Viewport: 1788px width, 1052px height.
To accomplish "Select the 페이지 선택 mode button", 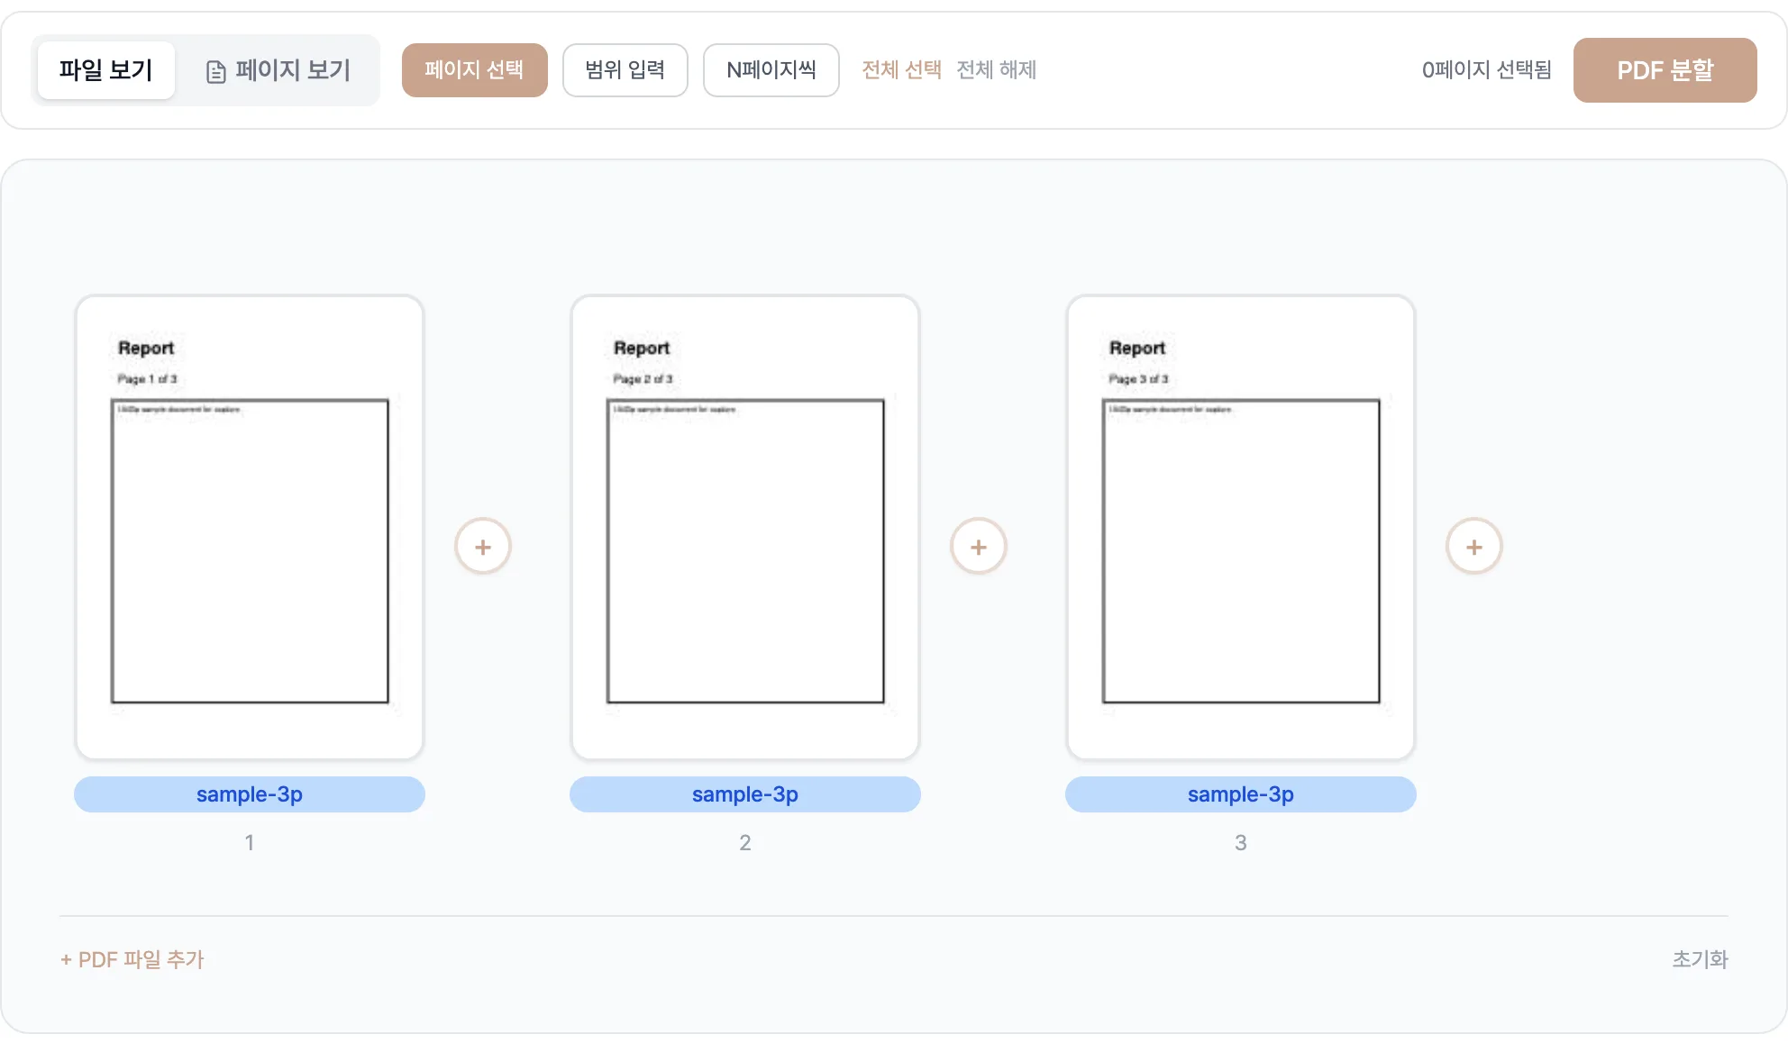I will (474, 70).
